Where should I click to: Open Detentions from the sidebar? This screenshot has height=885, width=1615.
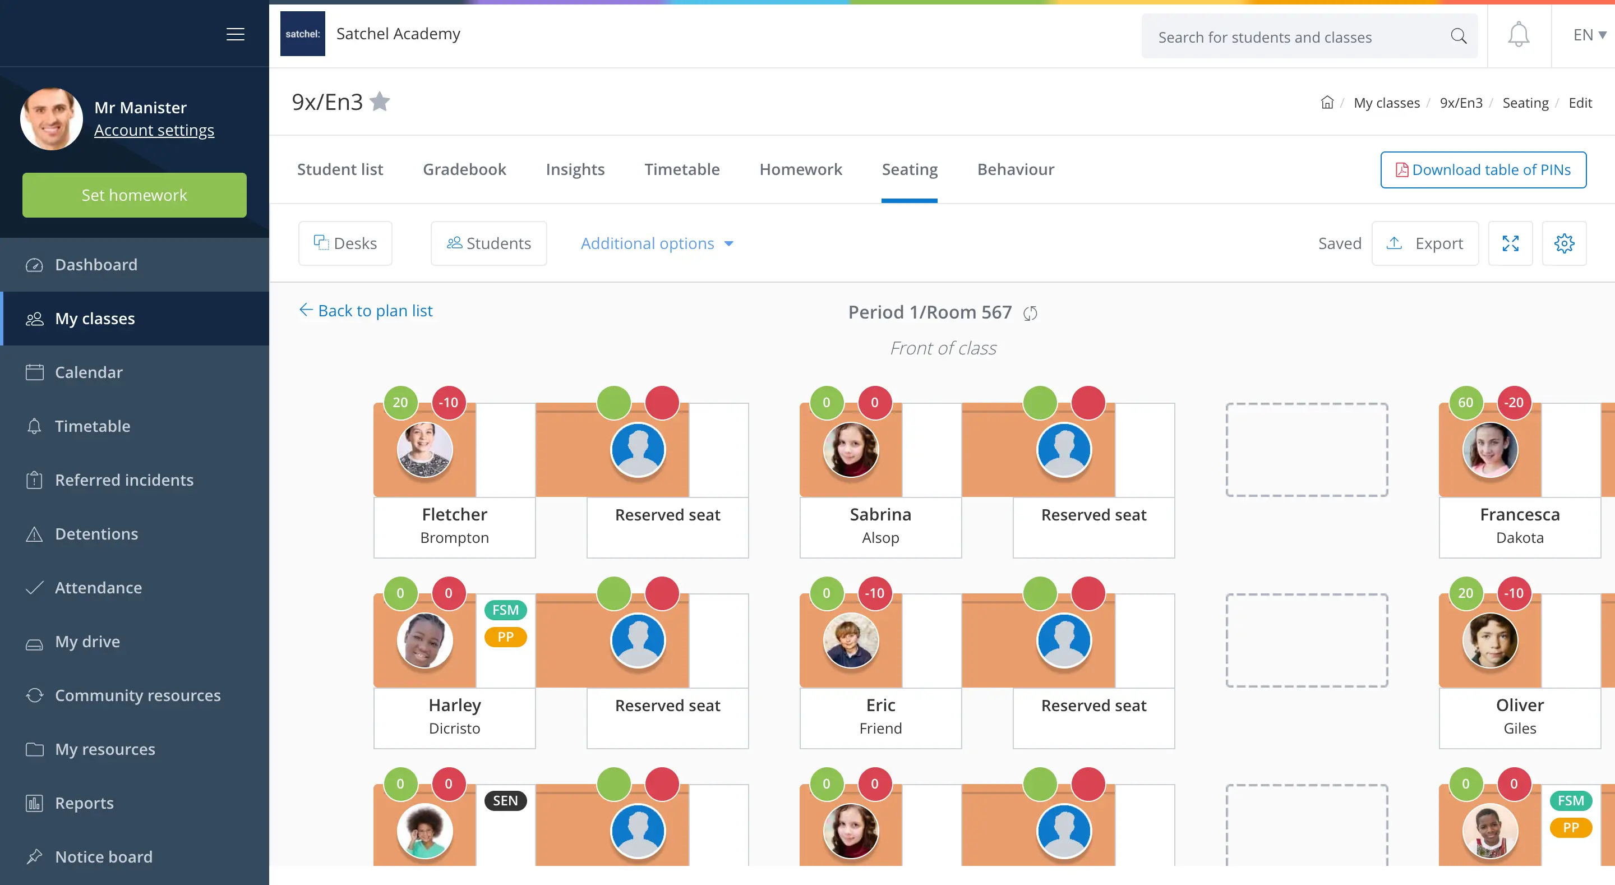96,534
